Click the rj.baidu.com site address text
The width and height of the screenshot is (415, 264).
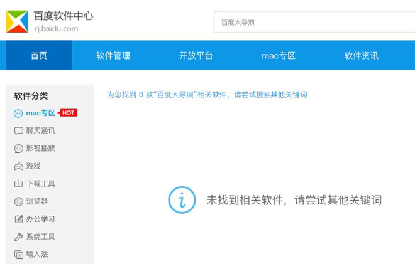tap(57, 28)
